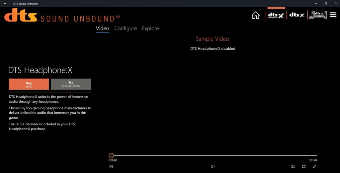Select the DTS Headphone:X logo tab

276,15
